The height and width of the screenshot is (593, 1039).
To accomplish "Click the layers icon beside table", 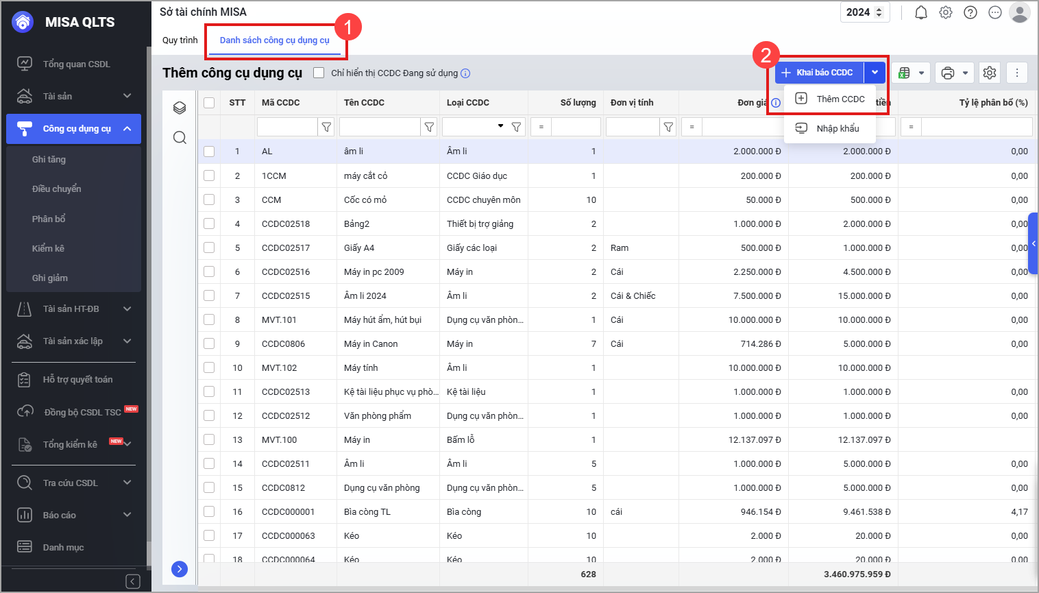I will (x=180, y=108).
